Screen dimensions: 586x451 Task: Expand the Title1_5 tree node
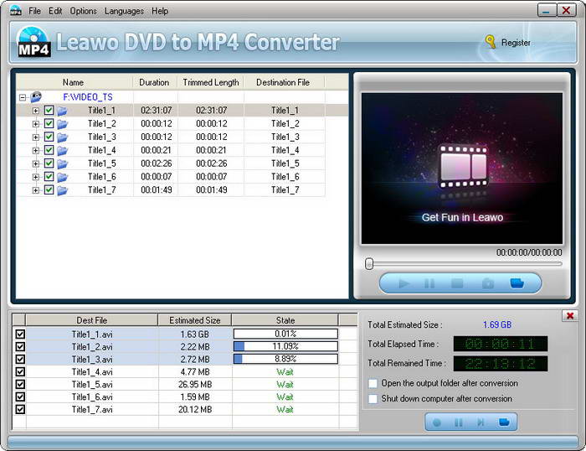[35, 163]
